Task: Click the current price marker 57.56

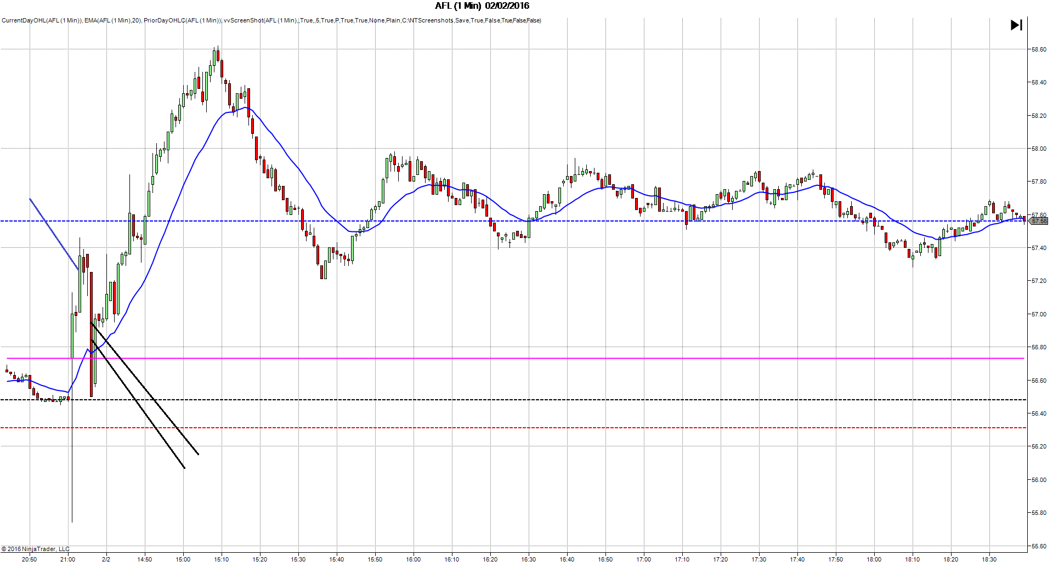Action: click(x=1039, y=221)
